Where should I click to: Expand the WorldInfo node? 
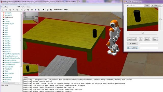click(2, 13)
